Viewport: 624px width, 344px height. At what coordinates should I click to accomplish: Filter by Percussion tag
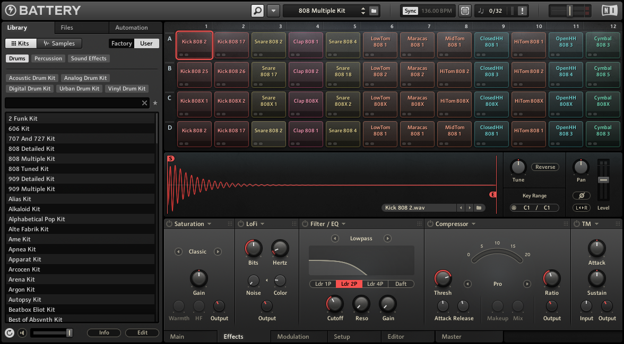click(x=48, y=58)
